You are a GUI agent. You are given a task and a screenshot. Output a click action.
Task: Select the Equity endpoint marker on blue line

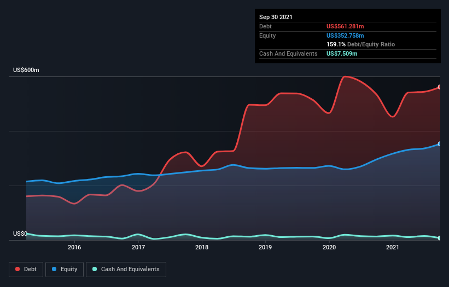440,144
